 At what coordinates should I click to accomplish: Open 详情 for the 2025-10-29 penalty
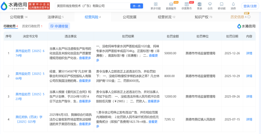click(x=249, y=76)
